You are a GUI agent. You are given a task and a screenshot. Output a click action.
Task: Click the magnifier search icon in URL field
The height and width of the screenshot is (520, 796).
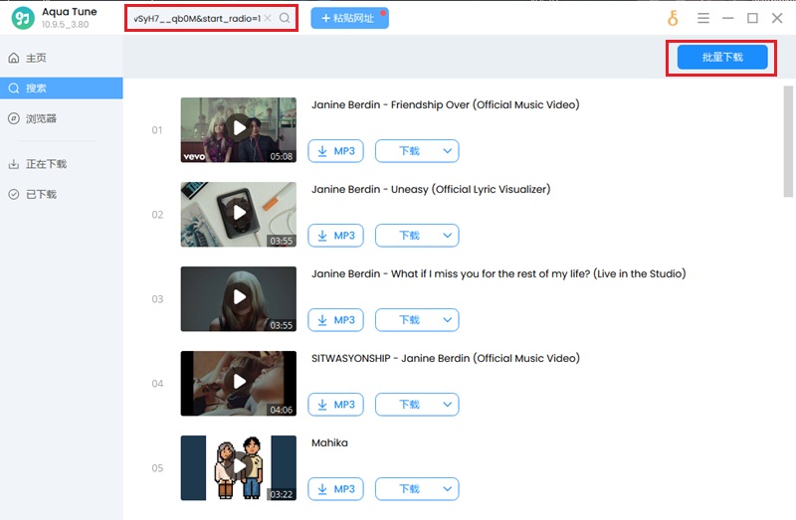285,18
